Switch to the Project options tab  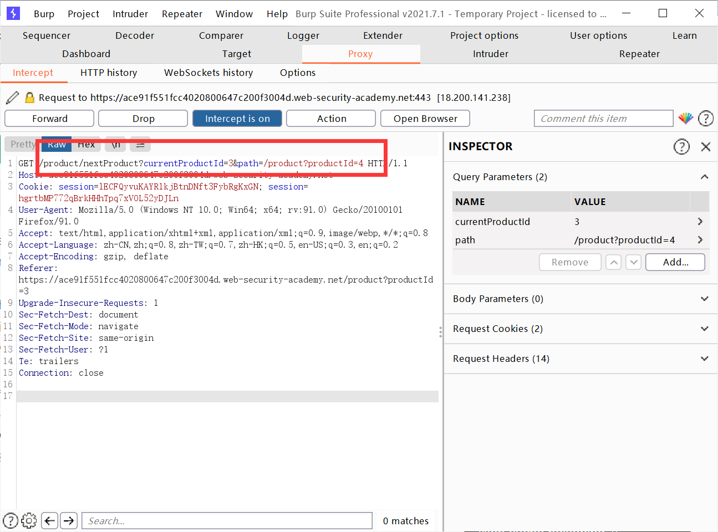pos(484,35)
